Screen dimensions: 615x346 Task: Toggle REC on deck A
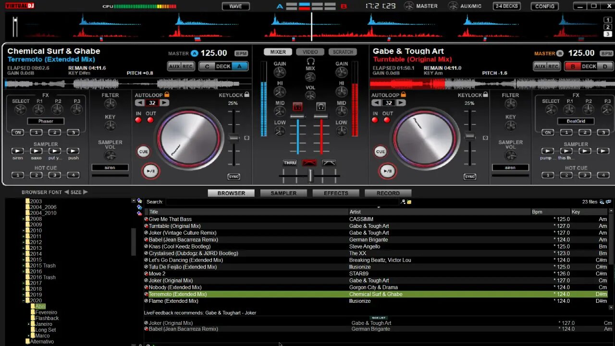click(187, 66)
